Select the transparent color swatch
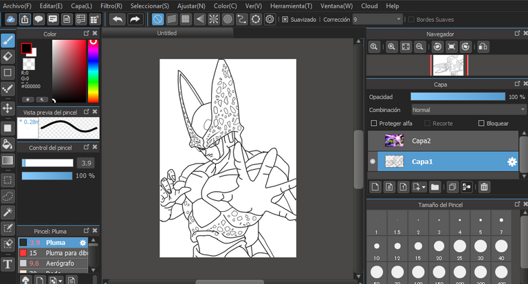Image resolution: width=528 pixels, height=284 pixels. click(29, 64)
